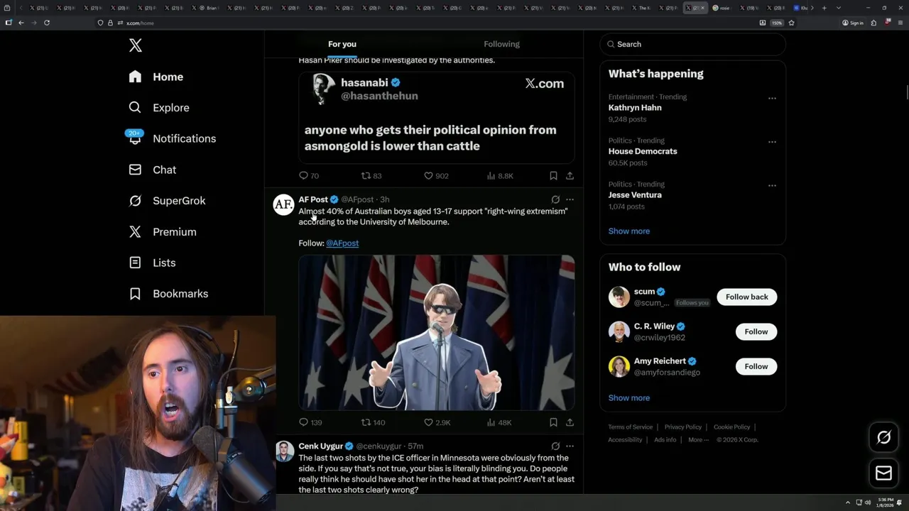Click Bookmarks icon in sidebar
This screenshot has height=511, width=909.
[x=135, y=294]
